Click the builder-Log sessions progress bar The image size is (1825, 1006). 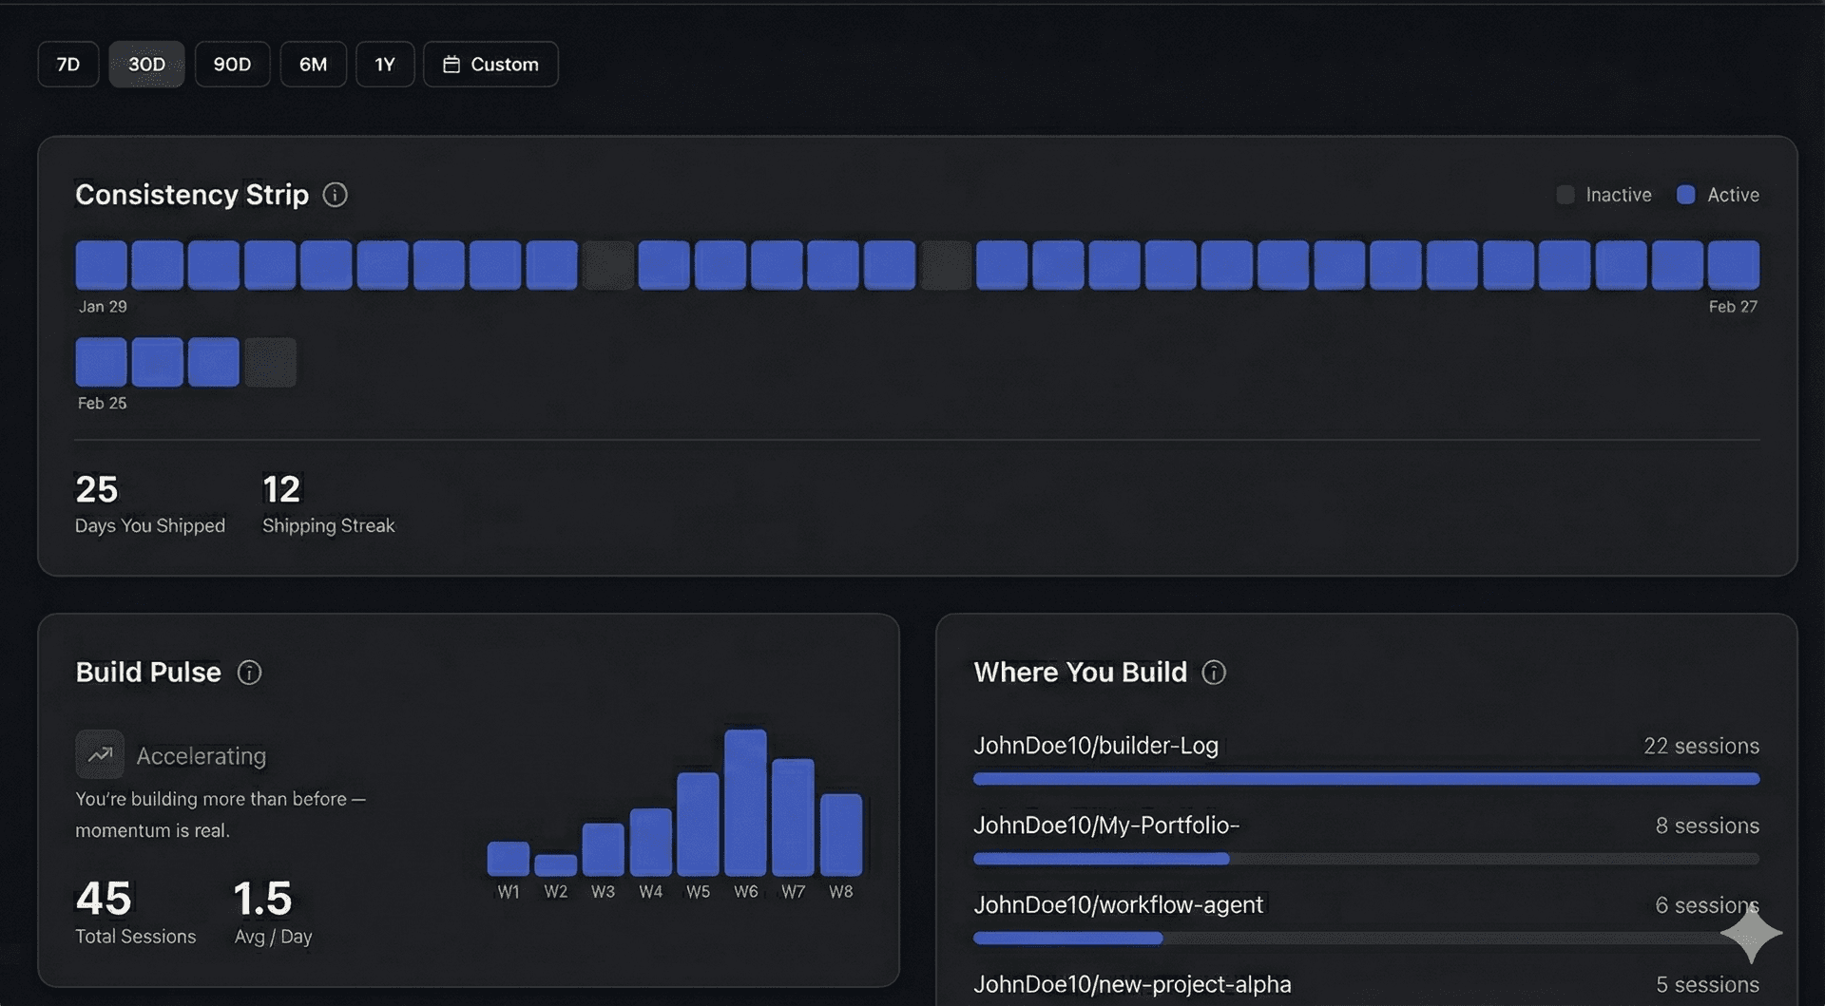pyautogui.click(x=1366, y=778)
